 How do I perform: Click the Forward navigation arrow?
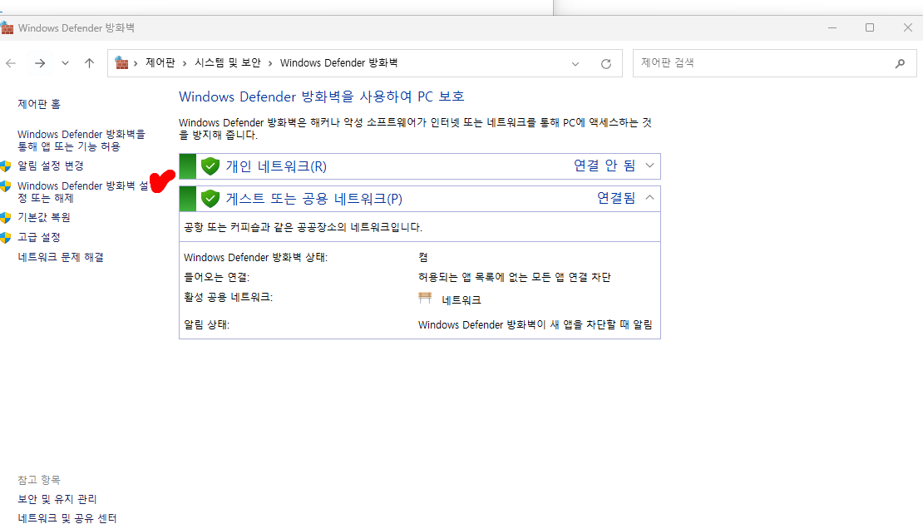point(39,63)
